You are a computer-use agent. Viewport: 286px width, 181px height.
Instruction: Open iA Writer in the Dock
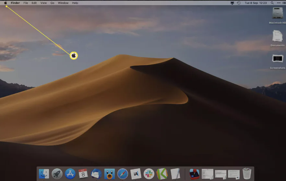pos(136,174)
